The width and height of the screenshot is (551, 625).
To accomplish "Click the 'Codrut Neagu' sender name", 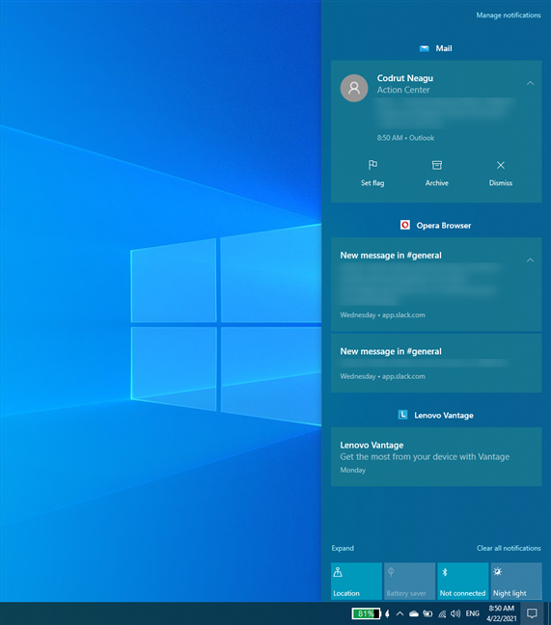I will pyautogui.click(x=405, y=78).
